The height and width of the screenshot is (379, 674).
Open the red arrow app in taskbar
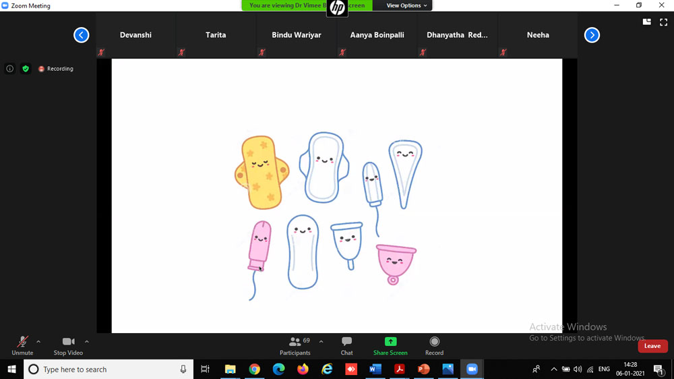[351, 369]
